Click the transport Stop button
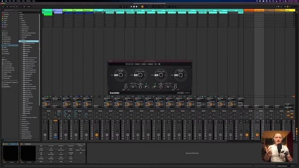 (134, 7)
